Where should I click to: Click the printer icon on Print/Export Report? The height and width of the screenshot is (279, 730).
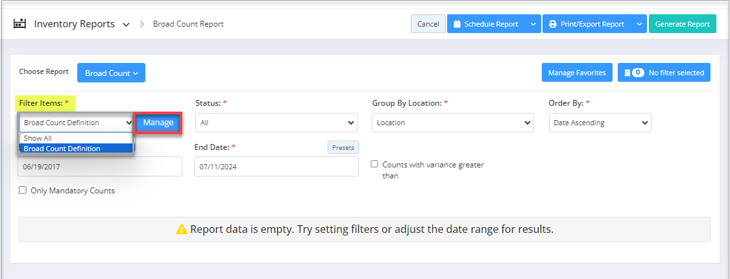pyautogui.click(x=552, y=24)
